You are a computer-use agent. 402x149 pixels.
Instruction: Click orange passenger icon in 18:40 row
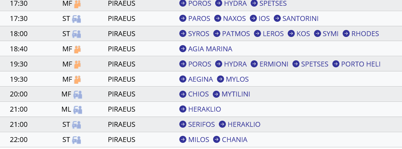(78, 49)
